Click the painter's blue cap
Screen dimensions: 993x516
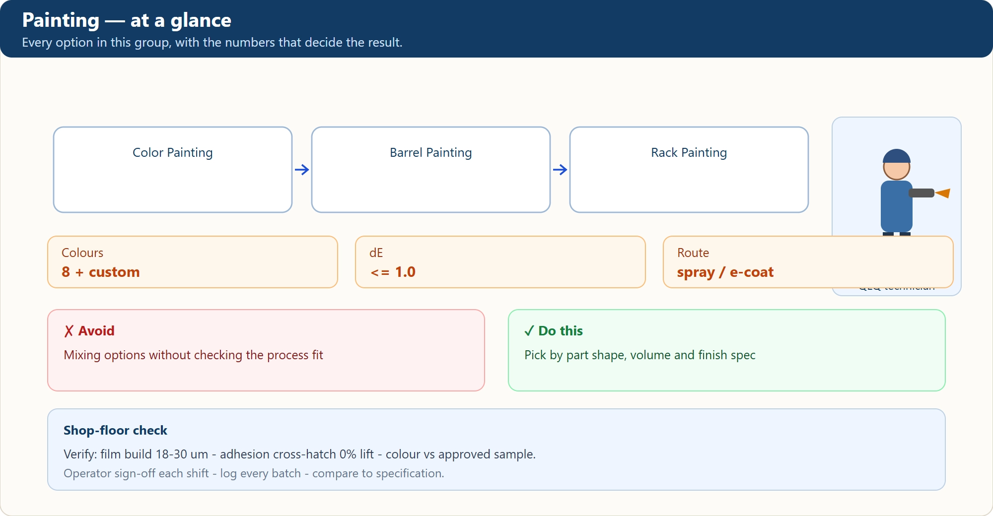[897, 156]
